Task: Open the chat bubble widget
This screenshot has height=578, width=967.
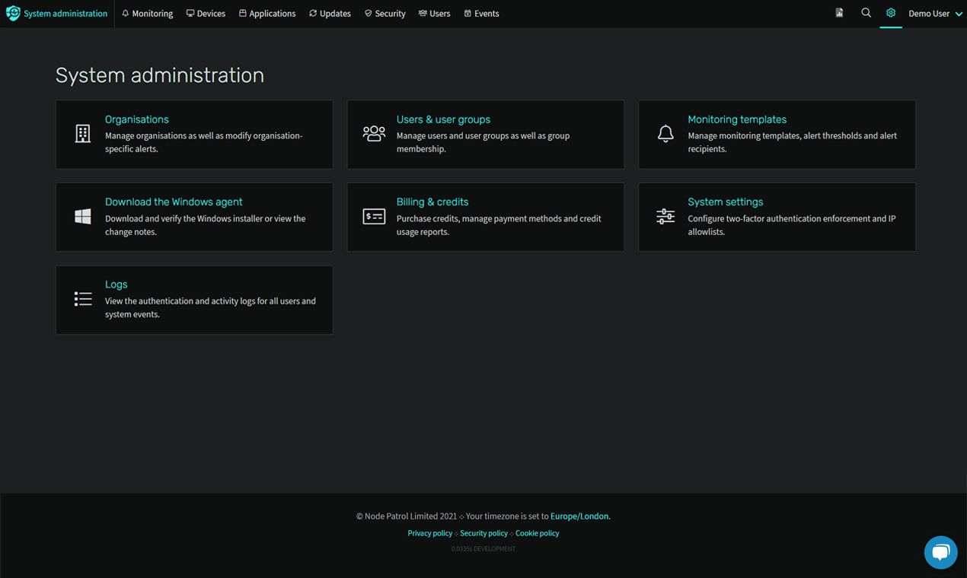Action: [x=940, y=552]
